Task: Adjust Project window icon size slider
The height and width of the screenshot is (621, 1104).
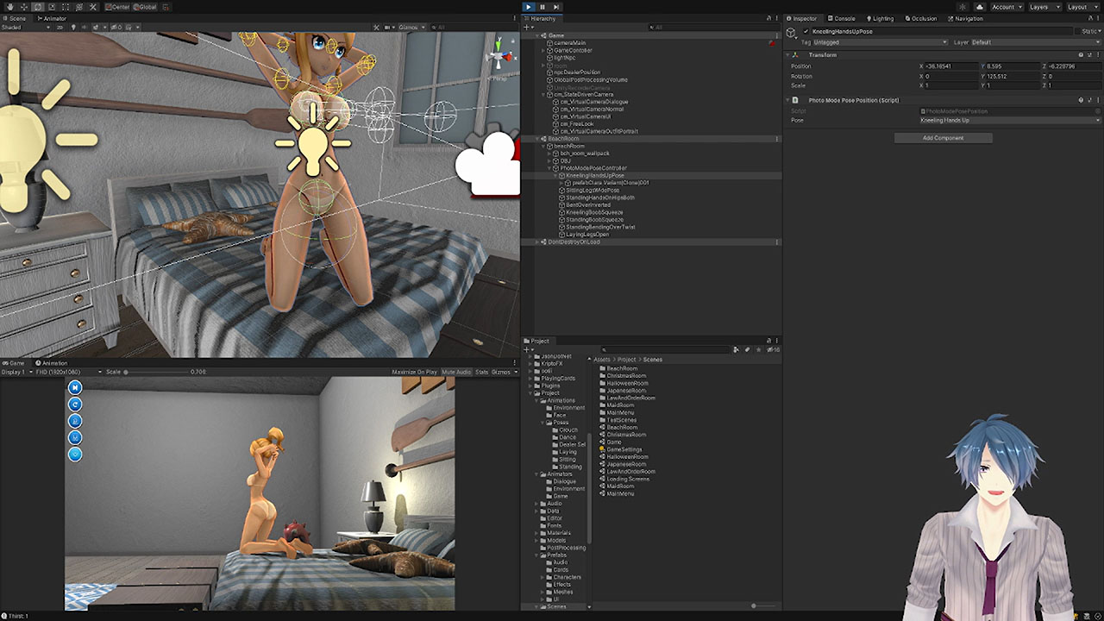Action: click(x=753, y=605)
